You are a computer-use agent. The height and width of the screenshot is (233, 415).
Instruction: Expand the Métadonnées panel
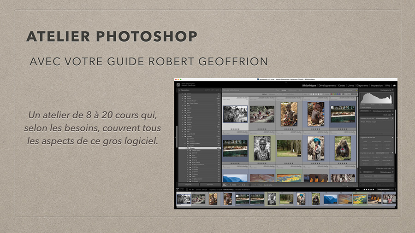coord(393,172)
